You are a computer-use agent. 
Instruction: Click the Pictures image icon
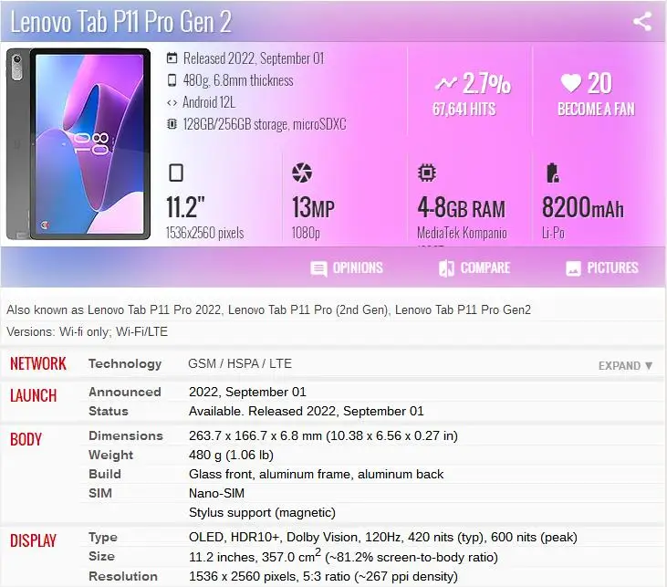[x=573, y=268]
